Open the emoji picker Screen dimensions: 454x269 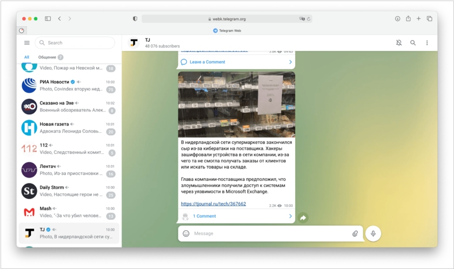186,234
